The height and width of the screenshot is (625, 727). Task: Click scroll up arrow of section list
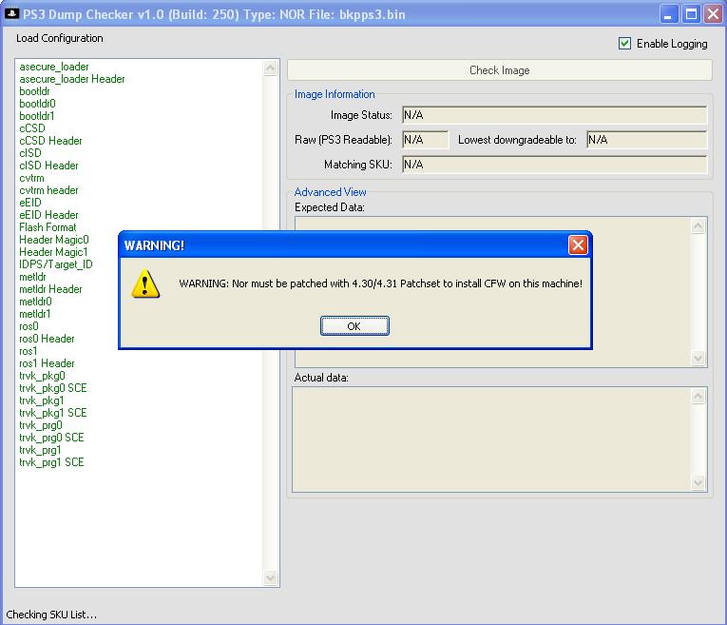pos(270,68)
